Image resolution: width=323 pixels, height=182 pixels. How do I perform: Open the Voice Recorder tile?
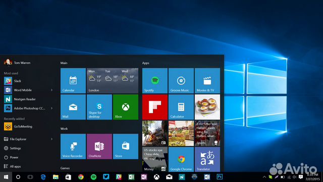(x=73, y=147)
